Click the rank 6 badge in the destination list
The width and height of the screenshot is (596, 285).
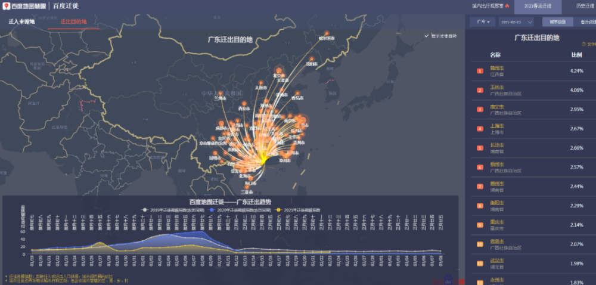[480, 167]
